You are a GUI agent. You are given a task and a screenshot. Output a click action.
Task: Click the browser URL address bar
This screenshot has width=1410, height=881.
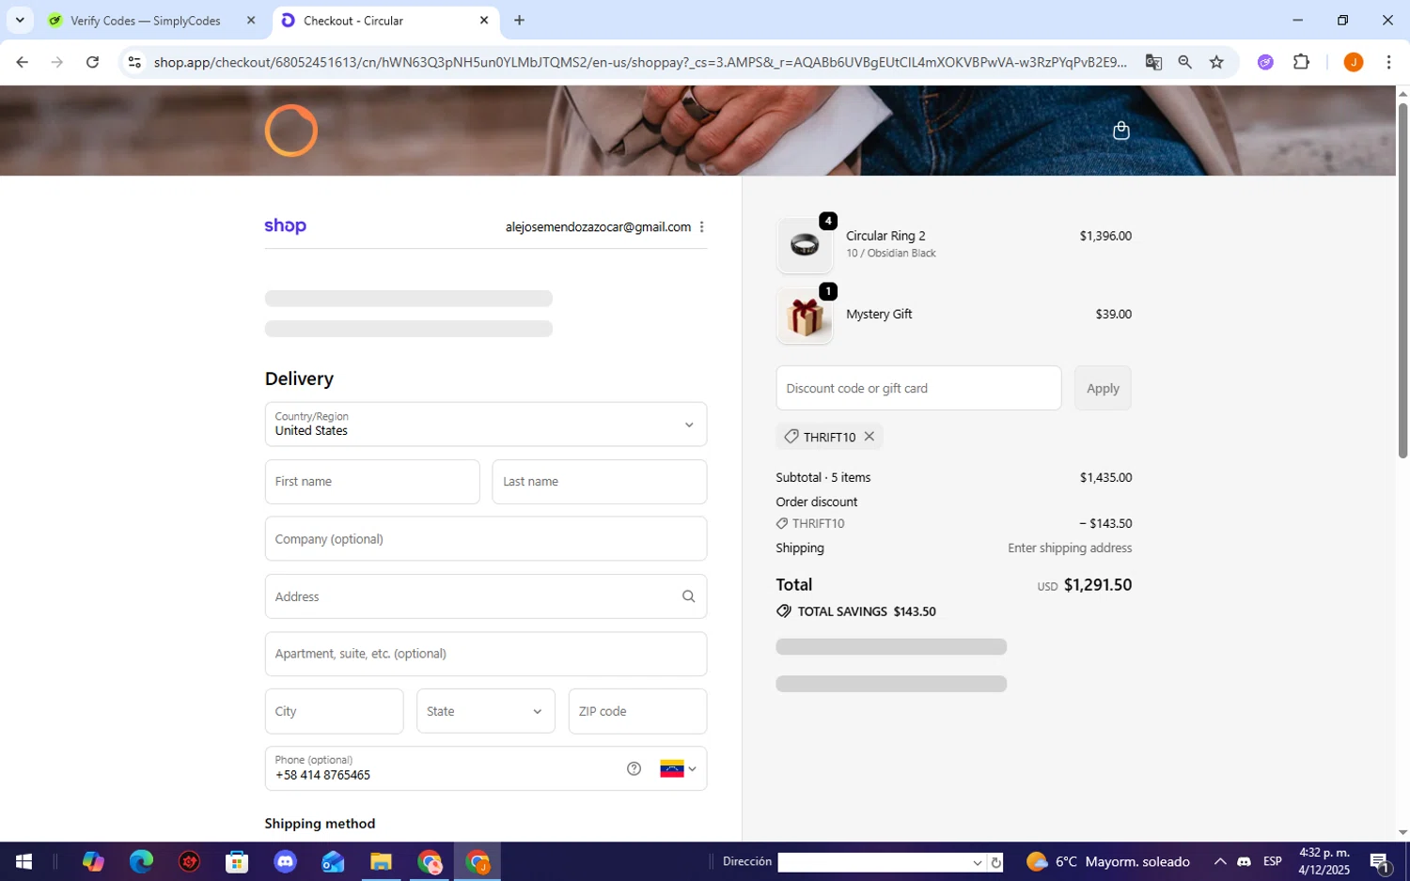pos(639,62)
